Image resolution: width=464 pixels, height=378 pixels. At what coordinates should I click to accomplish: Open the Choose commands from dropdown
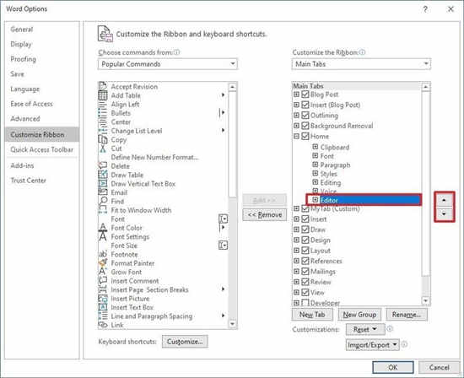168,64
